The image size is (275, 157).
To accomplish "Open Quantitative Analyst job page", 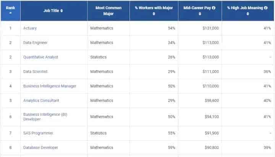I will [x=41, y=57].
